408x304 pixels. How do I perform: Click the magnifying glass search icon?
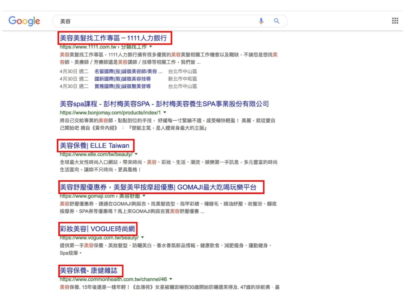coord(276,21)
